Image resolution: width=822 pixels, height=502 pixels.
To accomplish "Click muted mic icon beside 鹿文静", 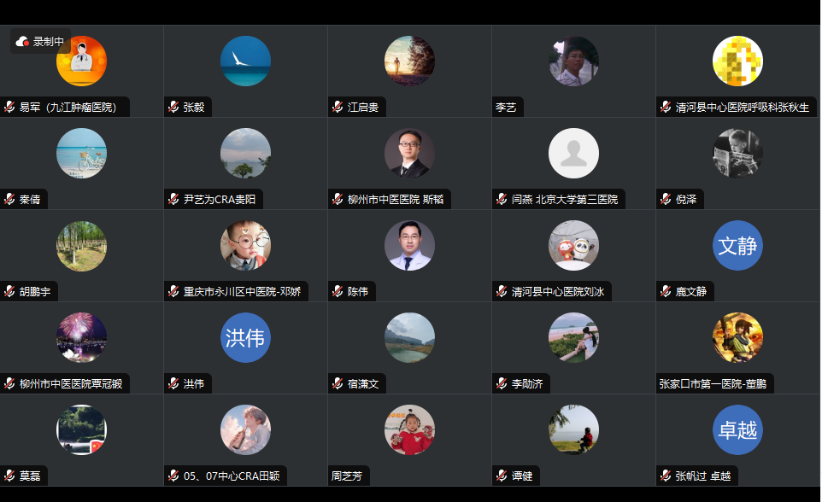I will pos(666,292).
